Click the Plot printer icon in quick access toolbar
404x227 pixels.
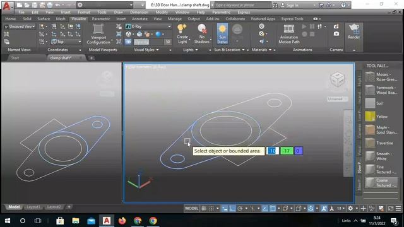(x=50, y=5)
